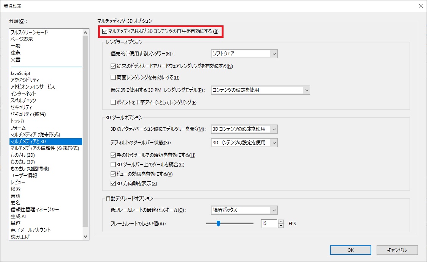
Task: Enable 3D ツールバー上のツールを統合 checkbox
Action: [113, 165]
